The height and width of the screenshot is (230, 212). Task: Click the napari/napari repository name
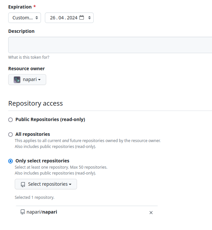(42, 212)
